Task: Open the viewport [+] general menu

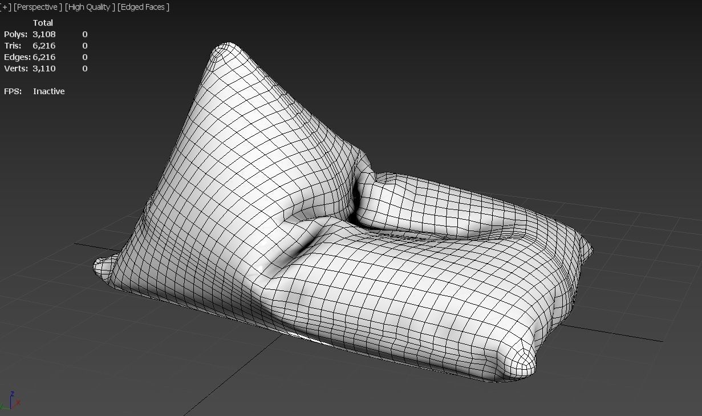Action: coord(6,7)
